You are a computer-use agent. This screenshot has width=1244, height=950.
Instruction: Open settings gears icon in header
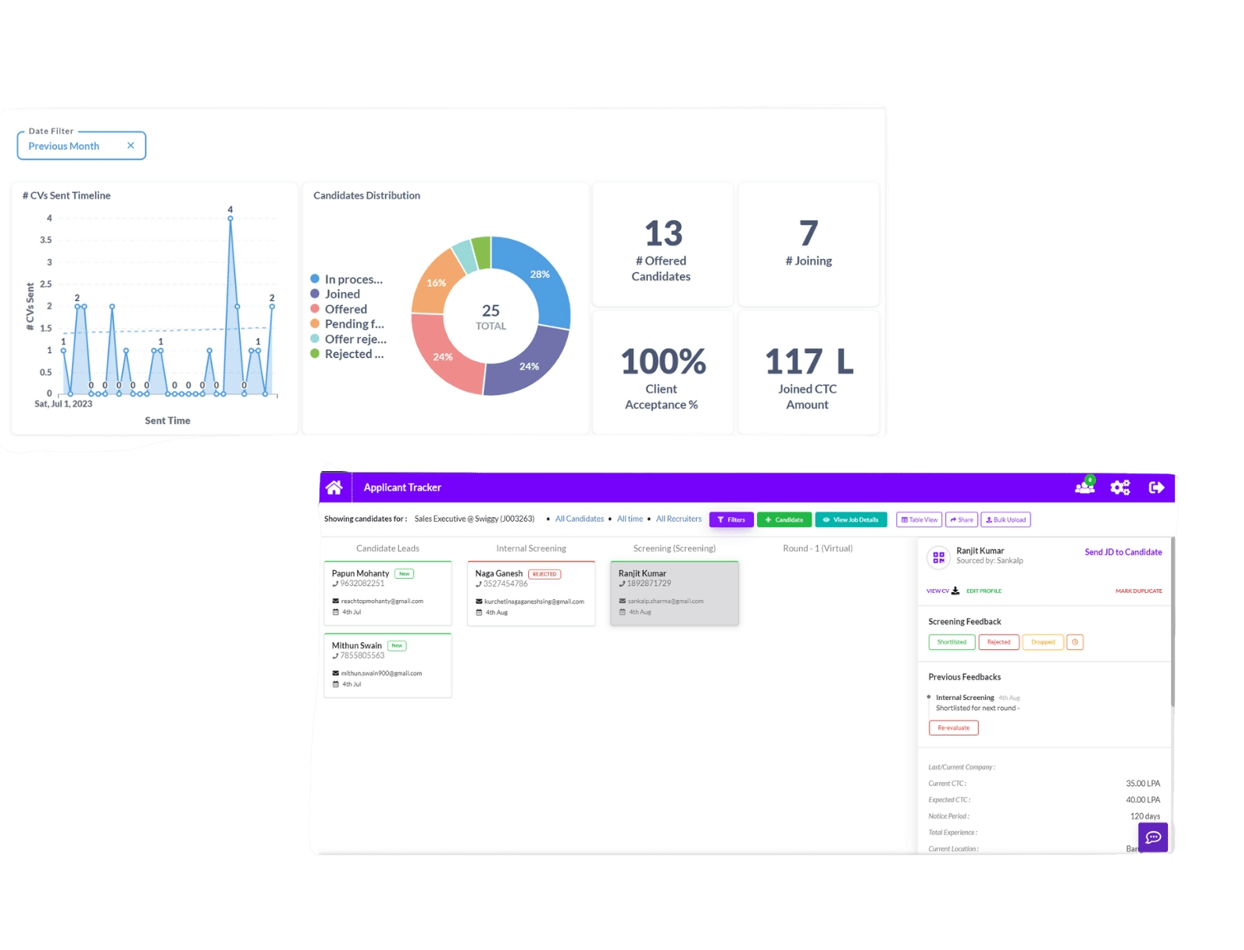[x=1120, y=488]
